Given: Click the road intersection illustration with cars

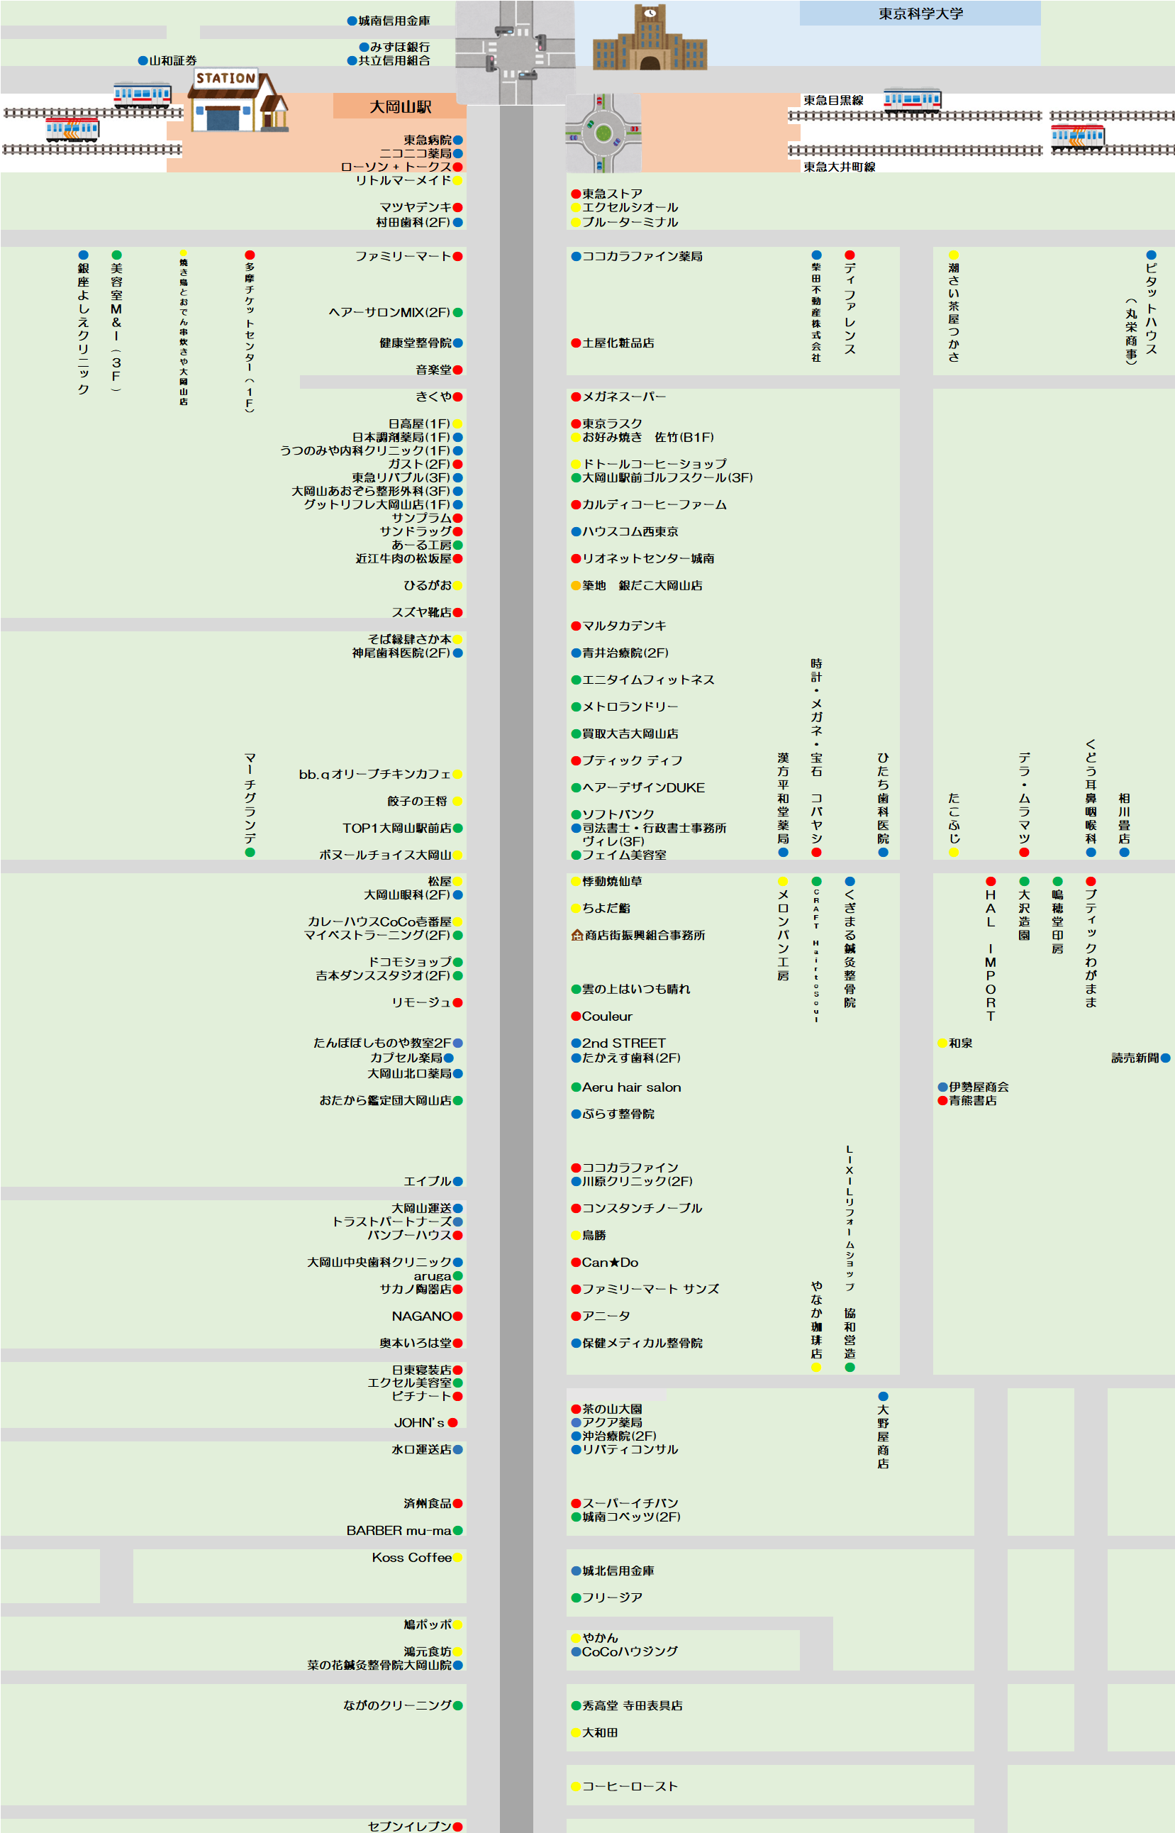Looking at the screenshot, I should 515,52.
